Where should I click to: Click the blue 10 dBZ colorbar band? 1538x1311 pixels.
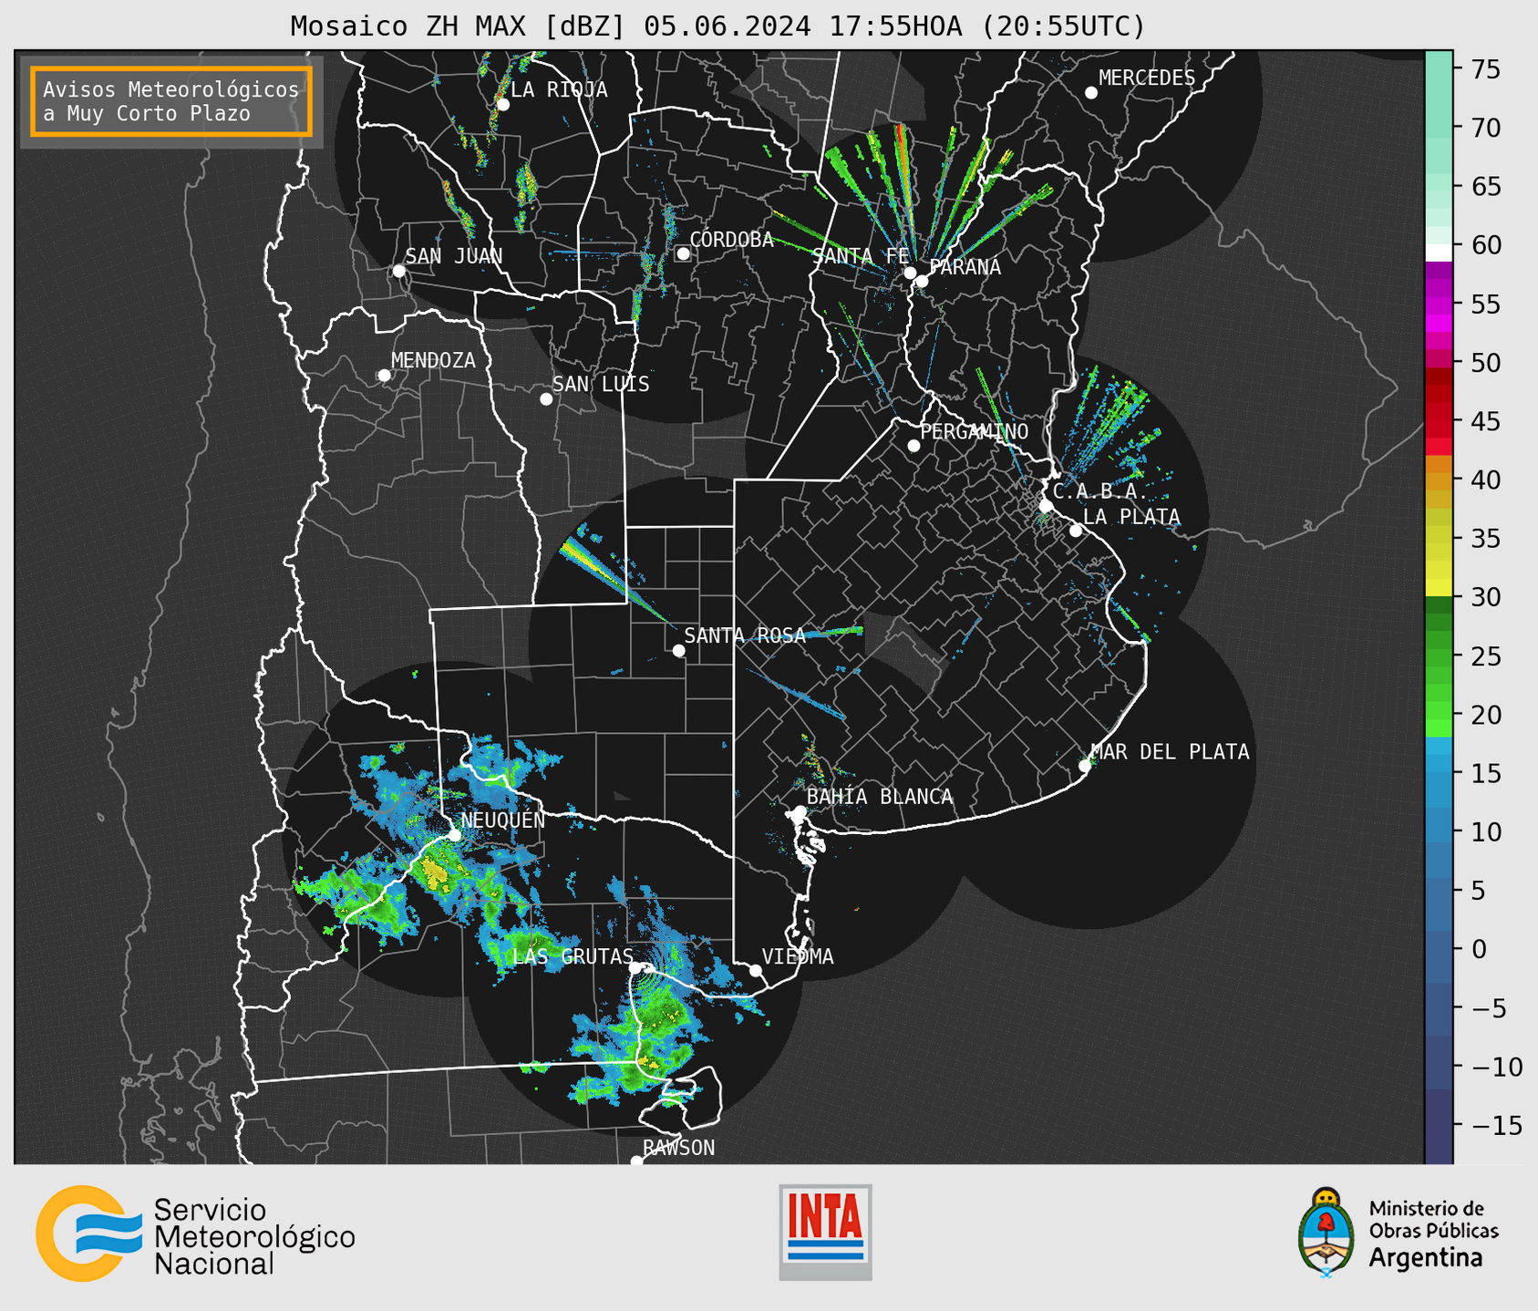(x=1439, y=832)
